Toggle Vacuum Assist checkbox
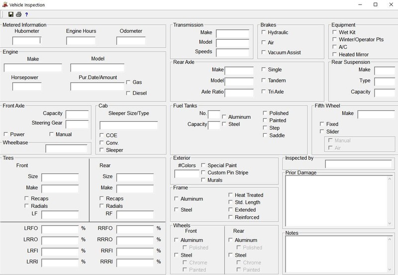Viewport: 398px width, 275px height. tap(264, 52)
